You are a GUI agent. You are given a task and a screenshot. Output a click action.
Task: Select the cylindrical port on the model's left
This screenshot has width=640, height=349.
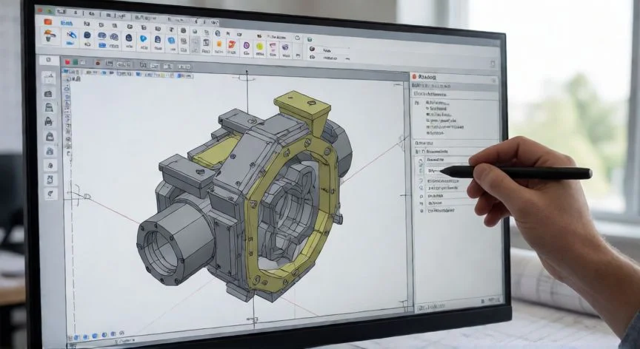pos(174,243)
